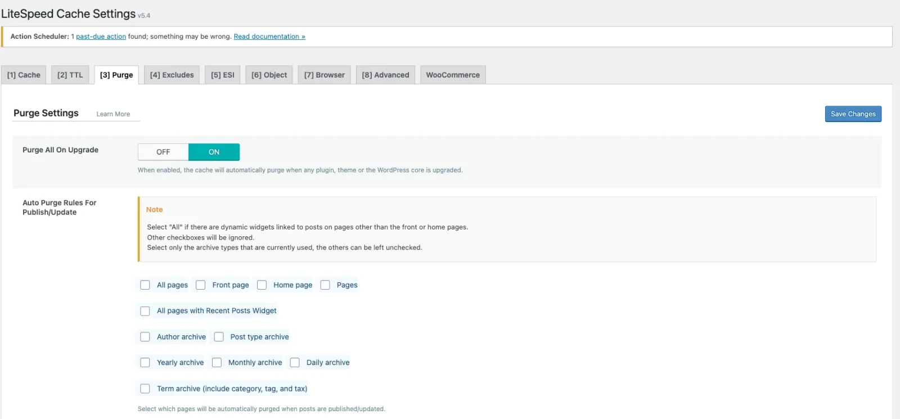This screenshot has width=900, height=419.
Task: Click the orange Note heading
Action: [x=155, y=210]
